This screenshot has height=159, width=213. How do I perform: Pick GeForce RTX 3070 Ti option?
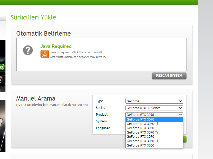[x=154, y=132]
